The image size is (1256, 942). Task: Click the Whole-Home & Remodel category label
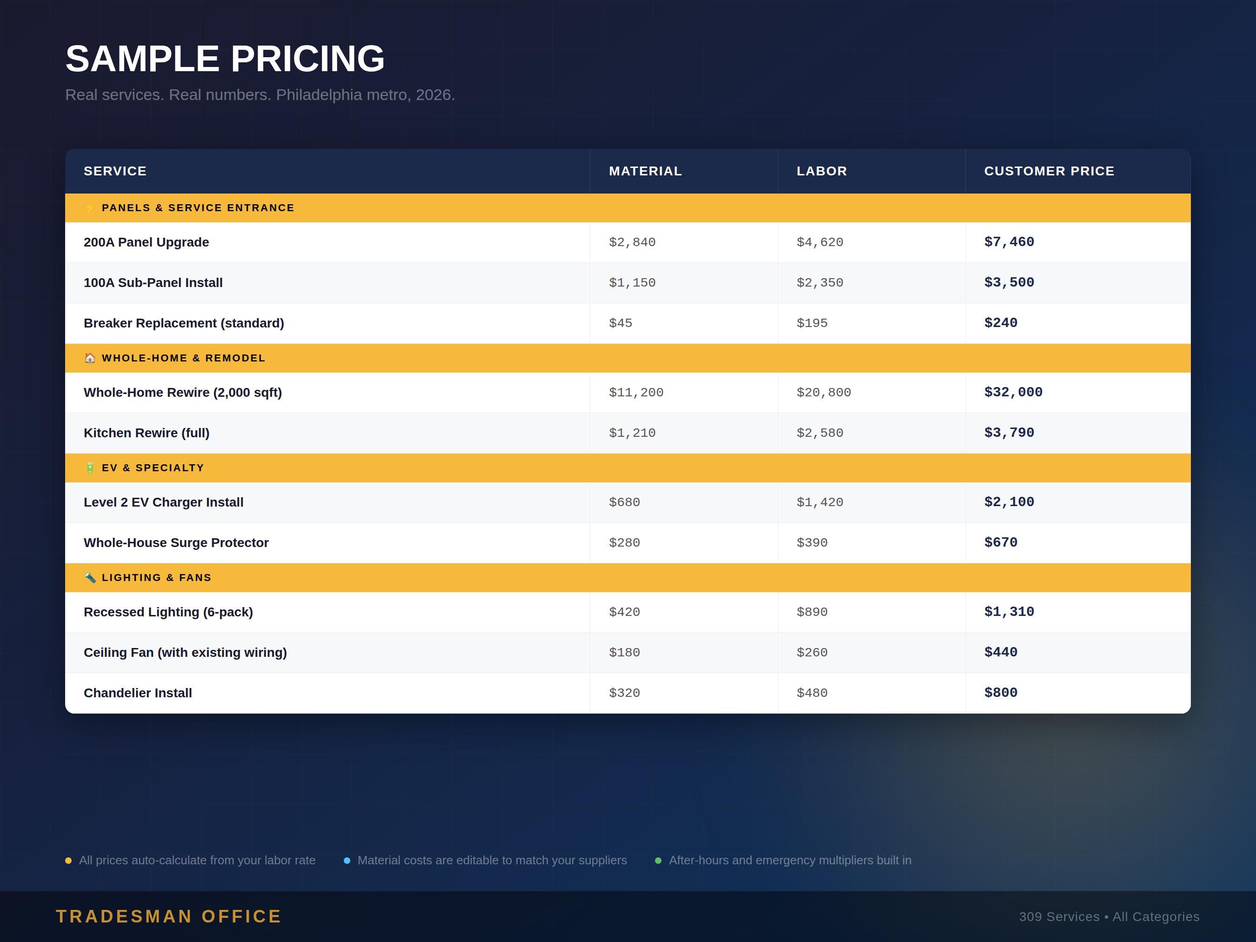coord(183,358)
